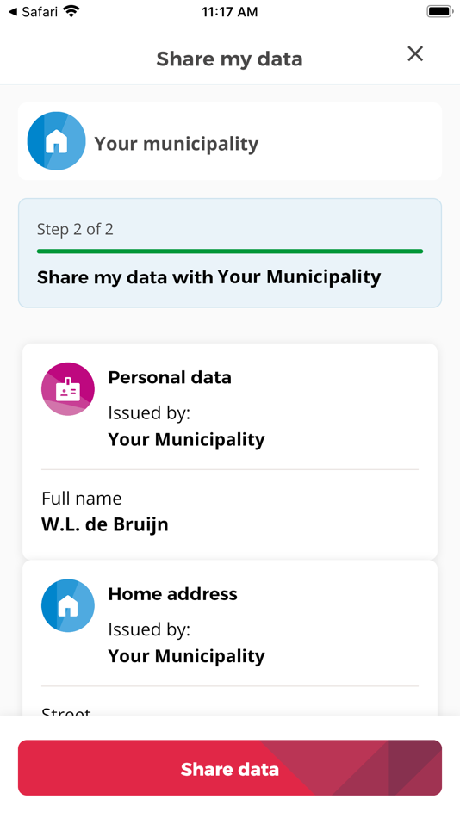Return to Safari using the back arrow
Screen dimensions: 460x818
coord(34,11)
